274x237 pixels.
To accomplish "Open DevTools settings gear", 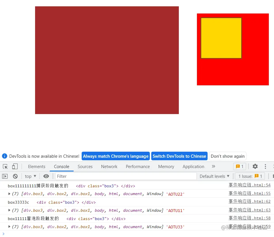I will pyautogui.click(x=255, y=166).
